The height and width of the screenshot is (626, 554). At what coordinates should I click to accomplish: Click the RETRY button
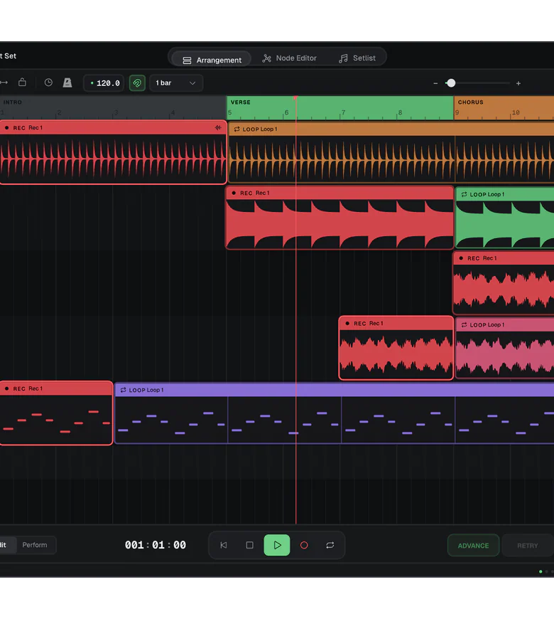pos(527,546)
